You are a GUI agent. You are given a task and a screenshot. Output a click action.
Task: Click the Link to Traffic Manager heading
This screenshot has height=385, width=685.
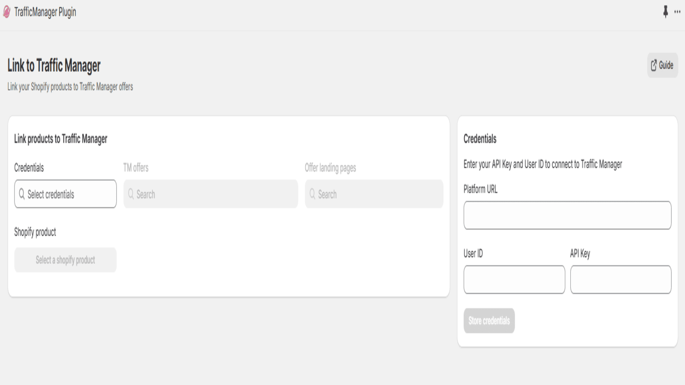[x=54, y=65]
